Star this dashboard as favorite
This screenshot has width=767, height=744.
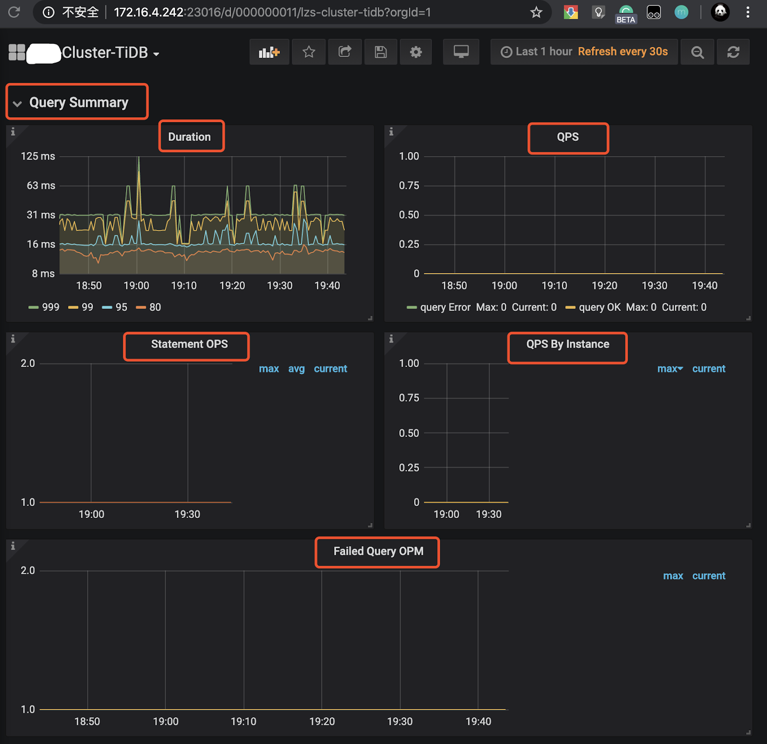309,52
